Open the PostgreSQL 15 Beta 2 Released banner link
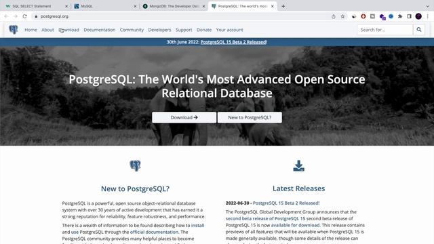The height and width of the screenshot is (244, 434). [233, 42]
